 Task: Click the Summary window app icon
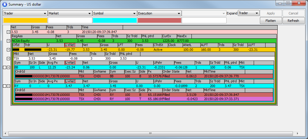coord(4,4)
